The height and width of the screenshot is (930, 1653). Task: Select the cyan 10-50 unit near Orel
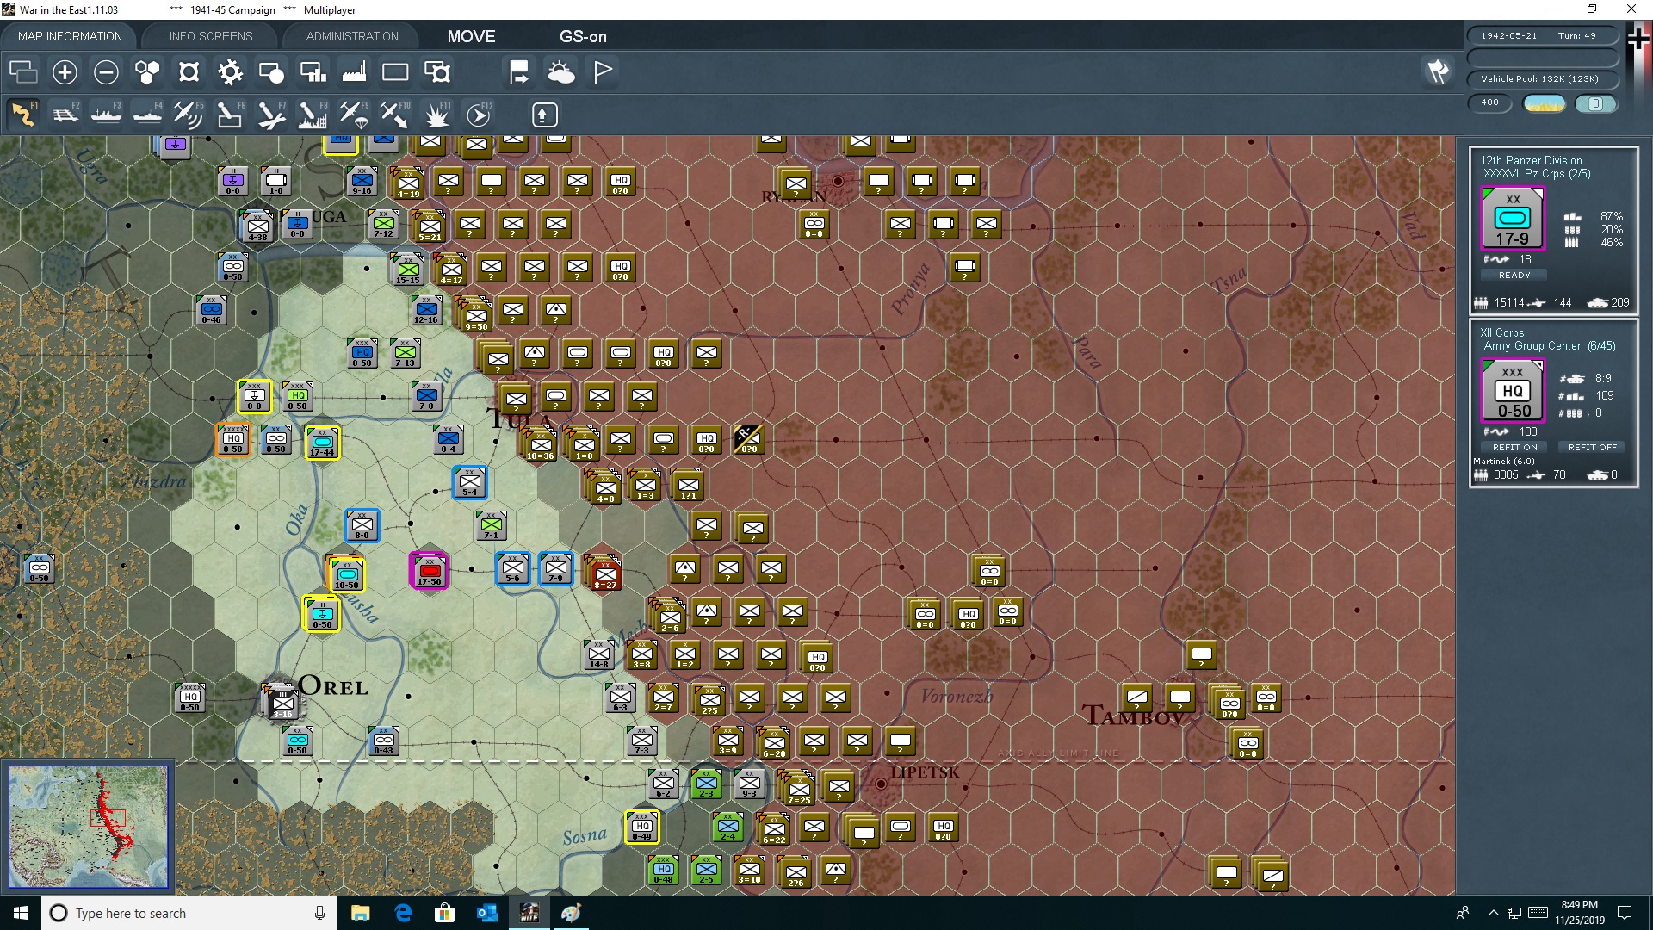point(347,574)
